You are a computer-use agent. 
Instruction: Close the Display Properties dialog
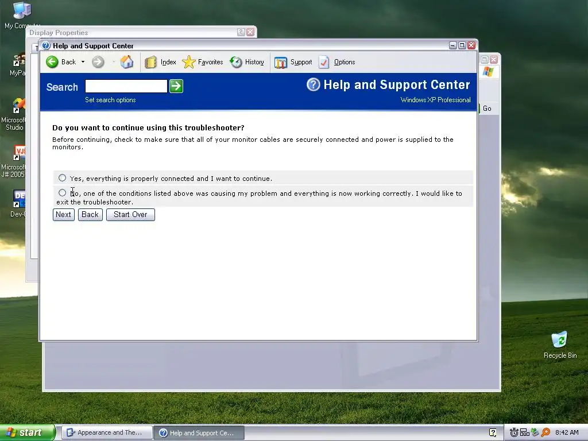pos(250,32)
